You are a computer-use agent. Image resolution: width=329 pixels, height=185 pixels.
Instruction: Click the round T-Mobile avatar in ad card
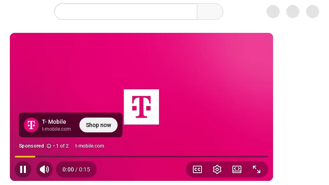tap(31, 125)
